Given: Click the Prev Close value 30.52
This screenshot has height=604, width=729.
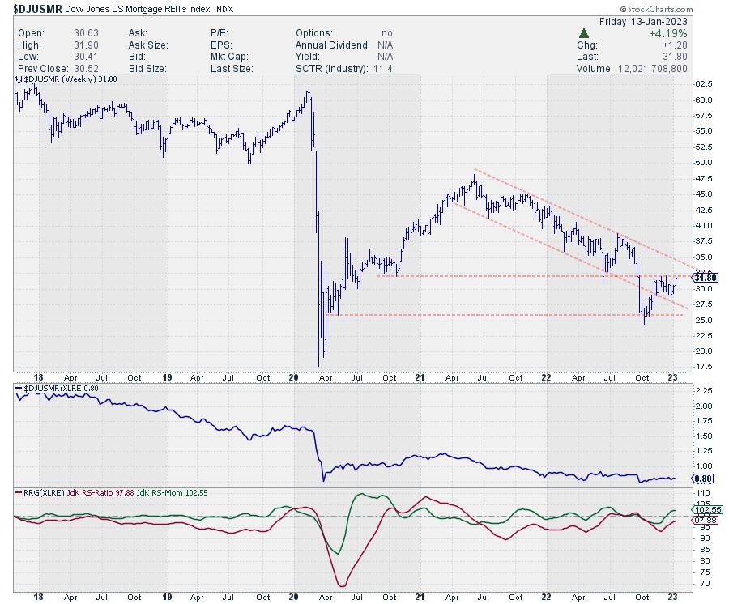Looking at the screenshot, I should pos(86,68).
